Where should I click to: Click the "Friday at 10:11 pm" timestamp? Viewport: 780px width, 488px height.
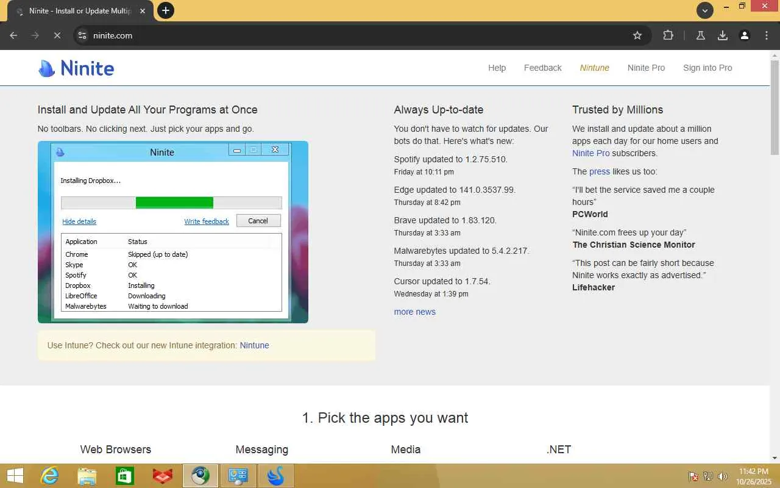[424, 172]
